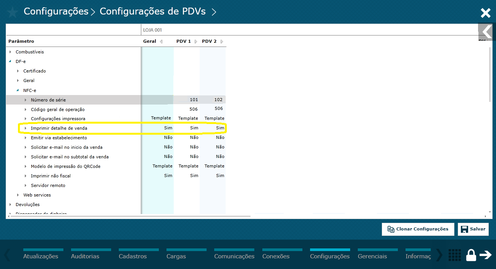Click the lock icon in the bottom bar
Image resolution: width=496 pixels, height=269 pixels.
[471, 255]
